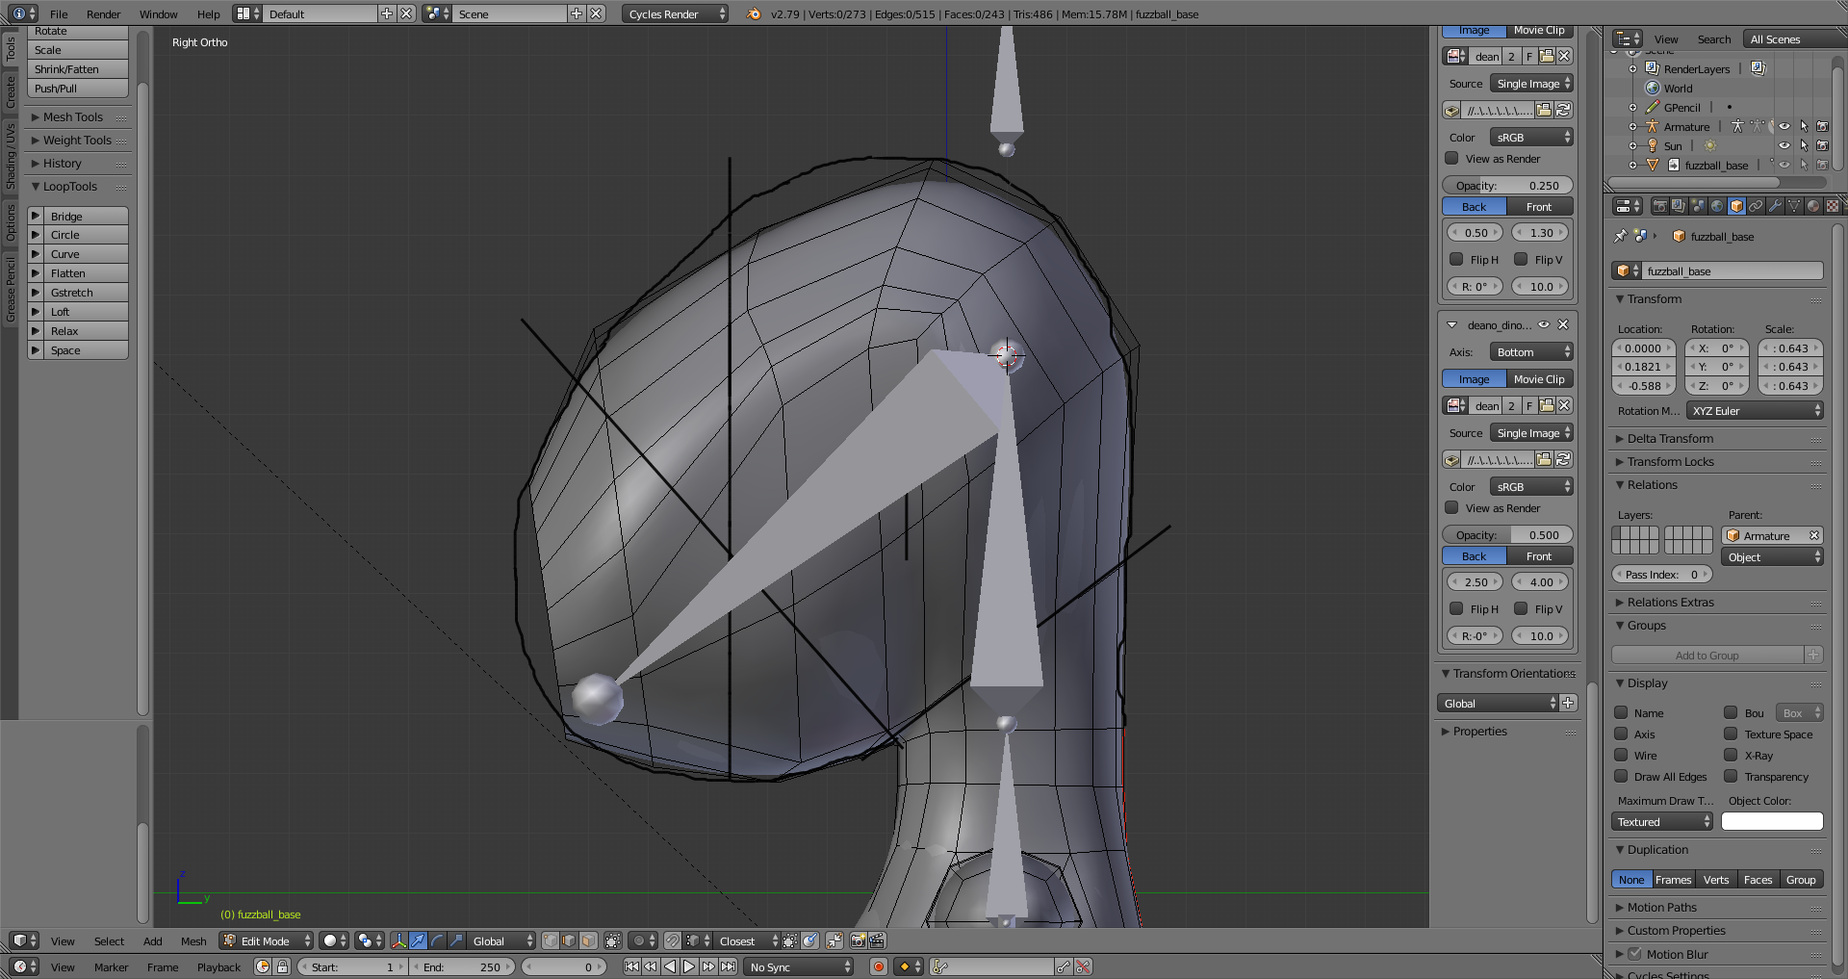Image resolution: width=1848 pixels, height=979 pixels.
Task: Enable the translate manipulator arrow
Action: (418, 940)
